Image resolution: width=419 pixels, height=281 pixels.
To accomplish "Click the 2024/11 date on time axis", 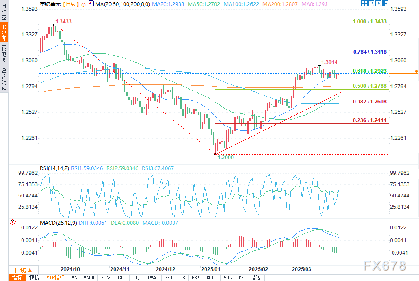I will click(120, 269).
